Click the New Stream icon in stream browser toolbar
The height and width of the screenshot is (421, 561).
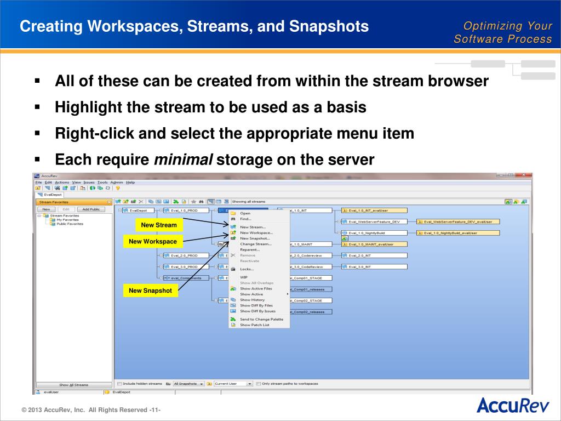click(x=118, y=202)
